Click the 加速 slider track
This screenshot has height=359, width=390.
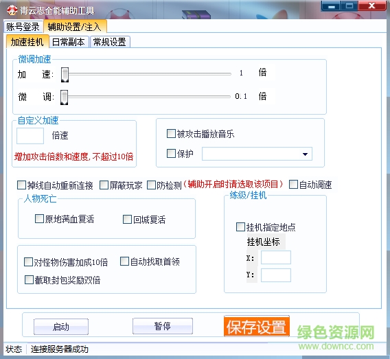(x=150, y=74)
